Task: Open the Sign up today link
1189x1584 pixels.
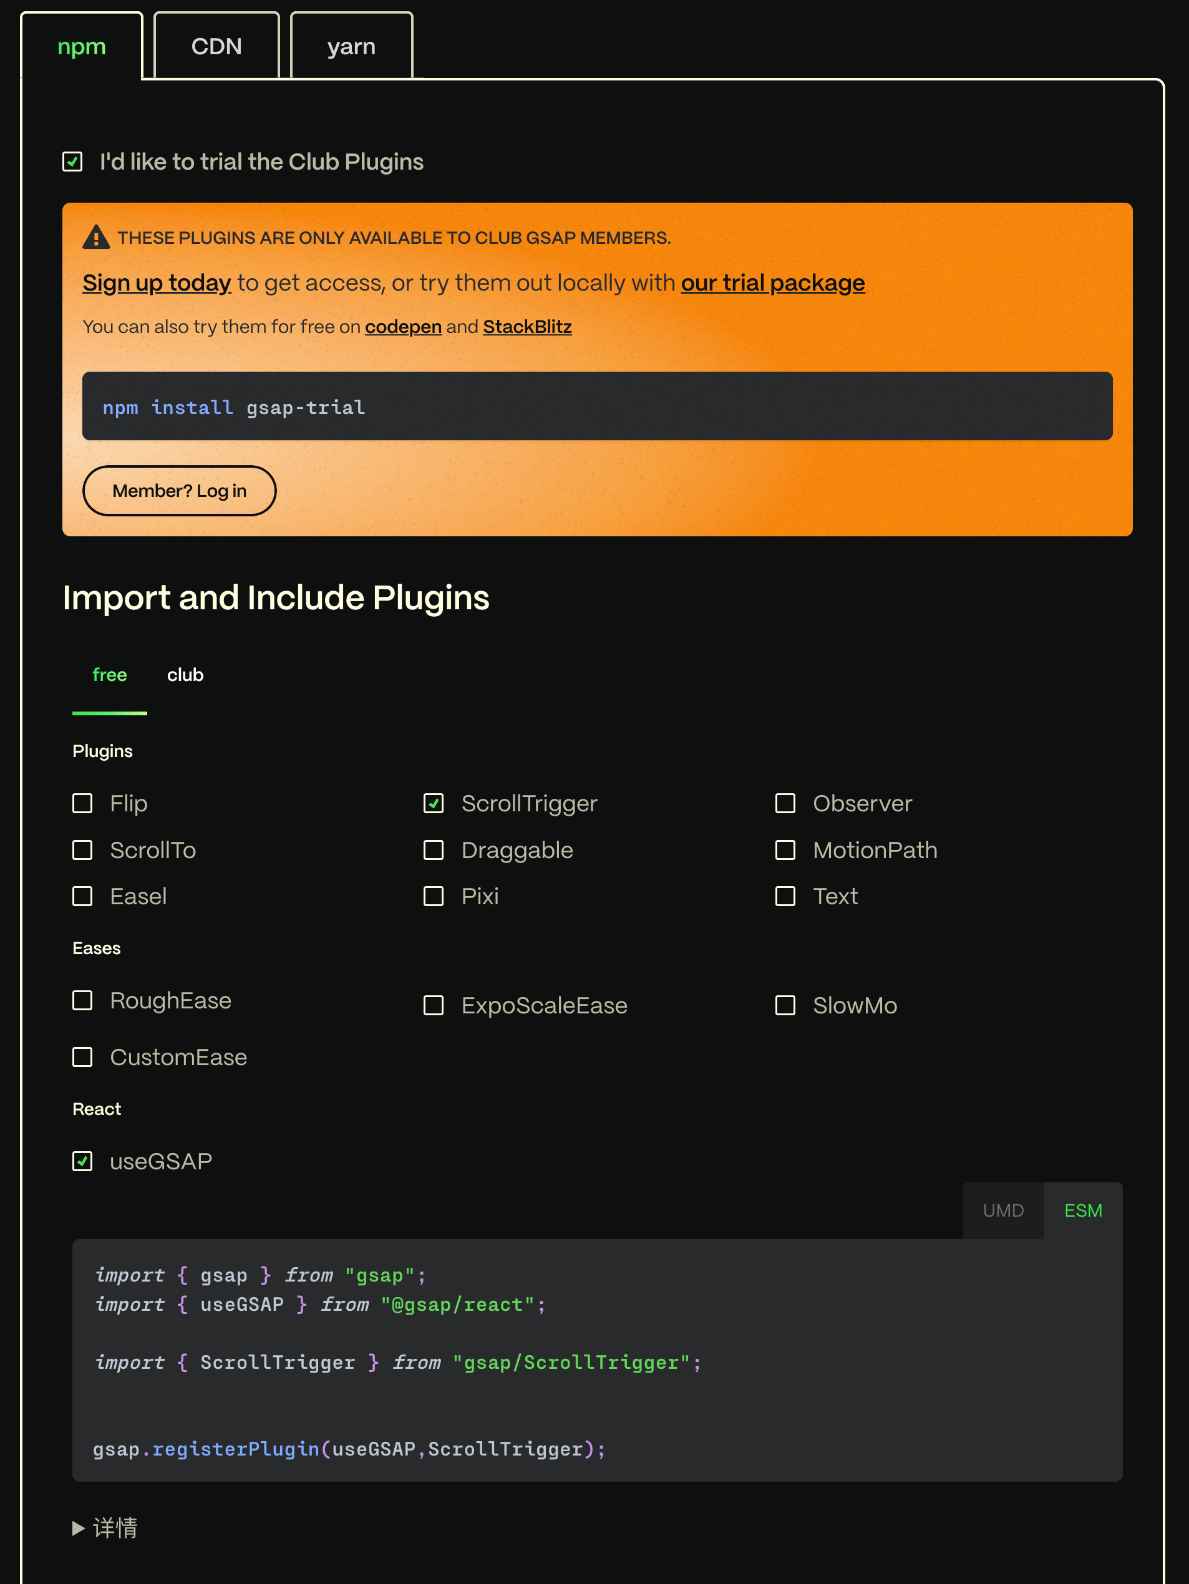Action: 157,283
